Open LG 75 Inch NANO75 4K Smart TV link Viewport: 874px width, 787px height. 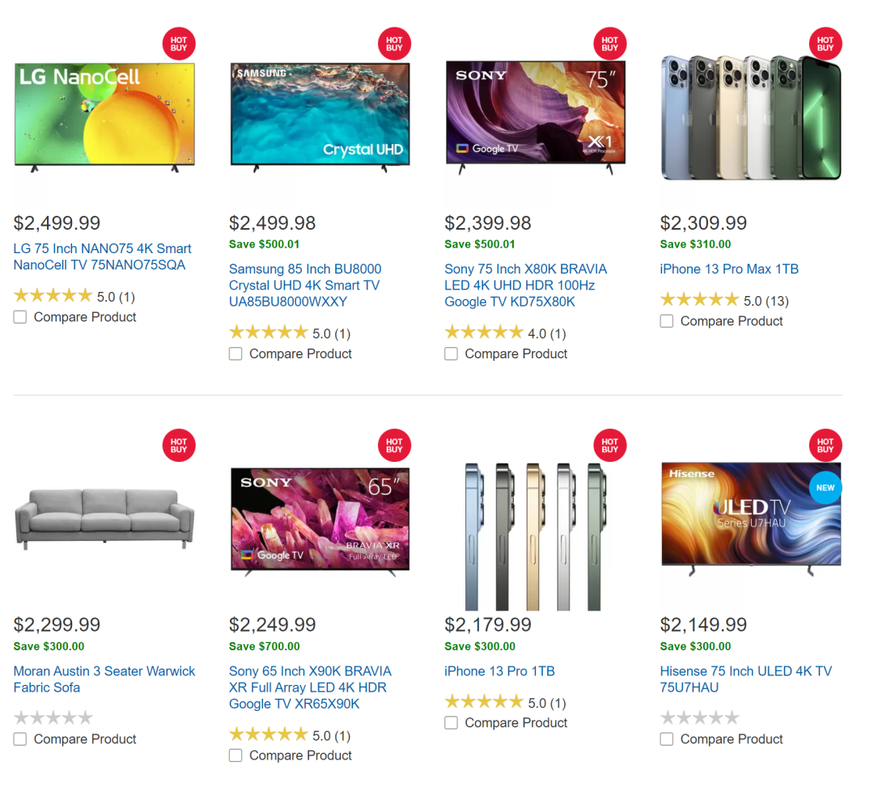tap(103, 256)
